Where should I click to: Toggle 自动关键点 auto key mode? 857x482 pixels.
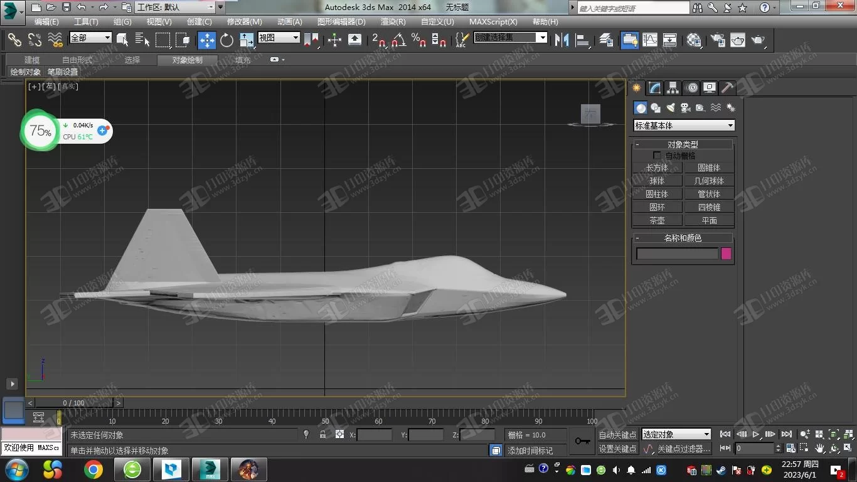pos(617,435)
